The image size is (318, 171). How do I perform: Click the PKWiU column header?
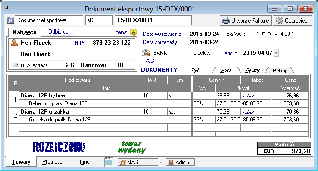coord(243,88)
